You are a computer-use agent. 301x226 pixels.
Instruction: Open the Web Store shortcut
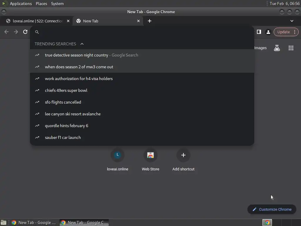click(x=150, y=160)
